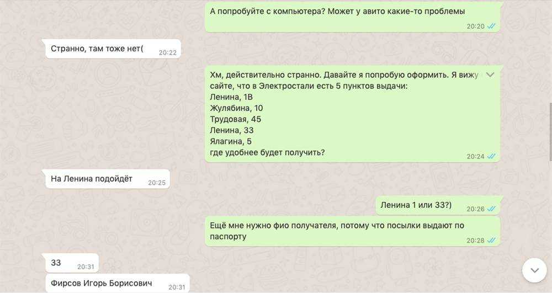Click the 20:25 timestamp on Ленина reply
The width and height of the screenshot is (552, 293).
tap(157, 183)
